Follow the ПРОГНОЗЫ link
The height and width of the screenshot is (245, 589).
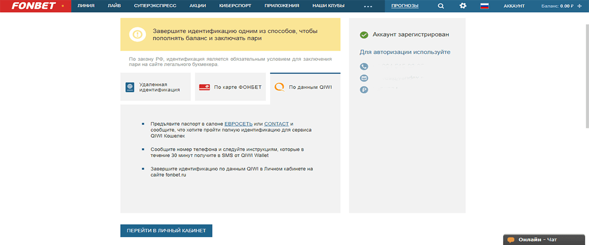(405, 6)
